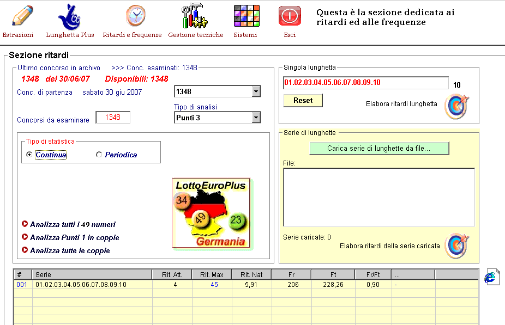Click Analizza tutti i 49 numeri link
This screenshot has width=505, height=325.
coord(73,224)
